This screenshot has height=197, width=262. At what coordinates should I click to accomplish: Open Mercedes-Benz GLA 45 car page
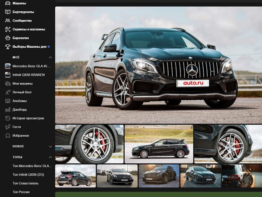tap(32, 66)
